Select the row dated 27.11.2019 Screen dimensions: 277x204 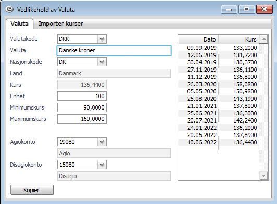219,70
